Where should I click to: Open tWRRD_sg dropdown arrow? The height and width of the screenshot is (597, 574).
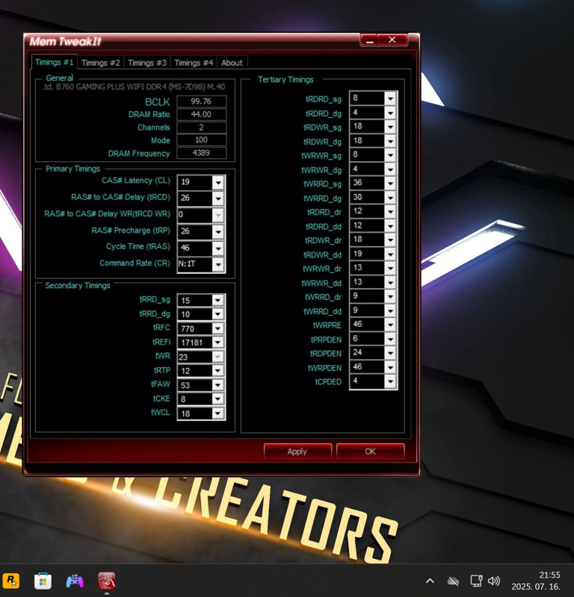click(390, 184)
